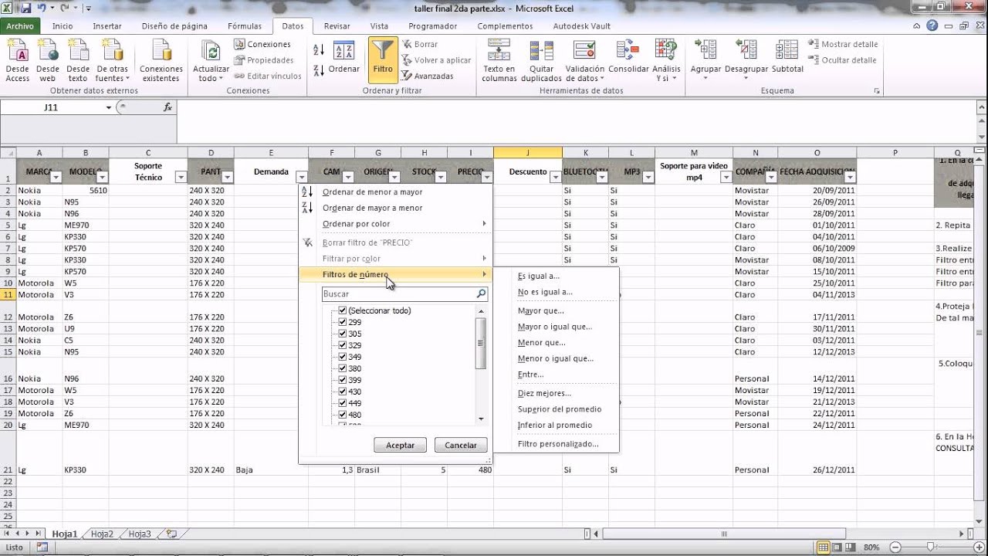
Task: Toggle the 399 value checkbox
Action: 343,380
